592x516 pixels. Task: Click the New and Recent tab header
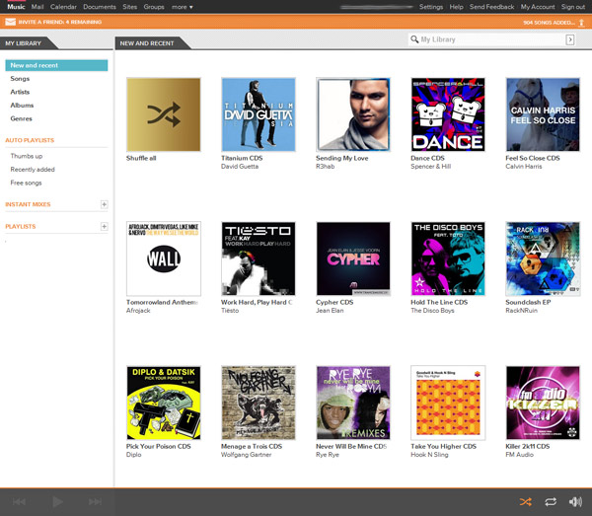(147, 43)
